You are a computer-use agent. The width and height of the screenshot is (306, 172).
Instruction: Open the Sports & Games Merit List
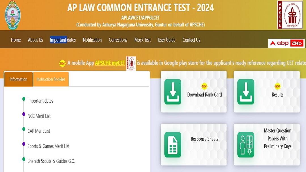[48, 146]
